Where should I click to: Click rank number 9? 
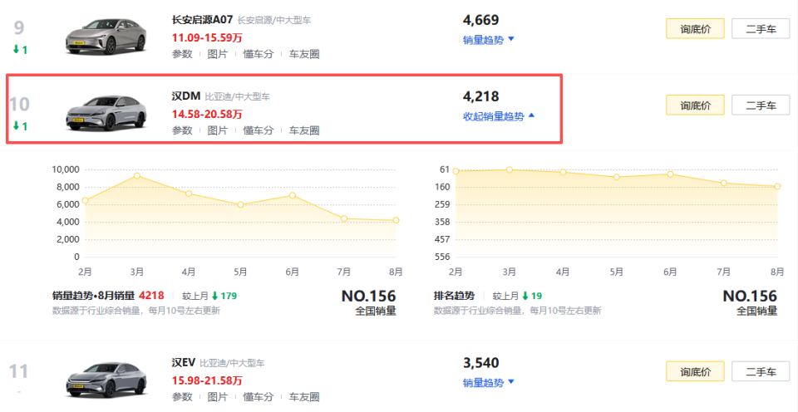pos(19,28)
